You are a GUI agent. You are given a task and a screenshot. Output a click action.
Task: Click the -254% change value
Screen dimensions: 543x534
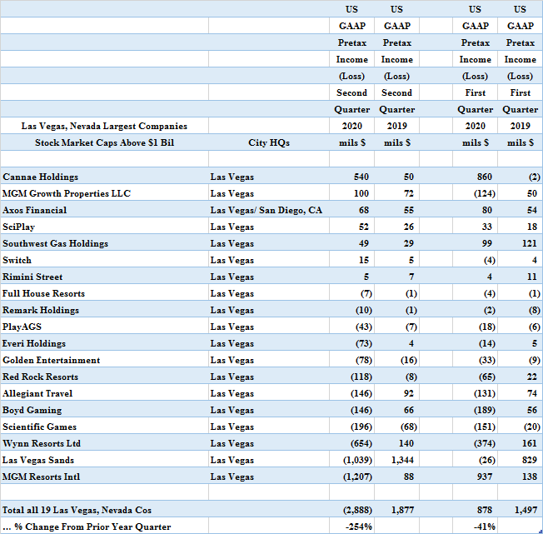358,527
